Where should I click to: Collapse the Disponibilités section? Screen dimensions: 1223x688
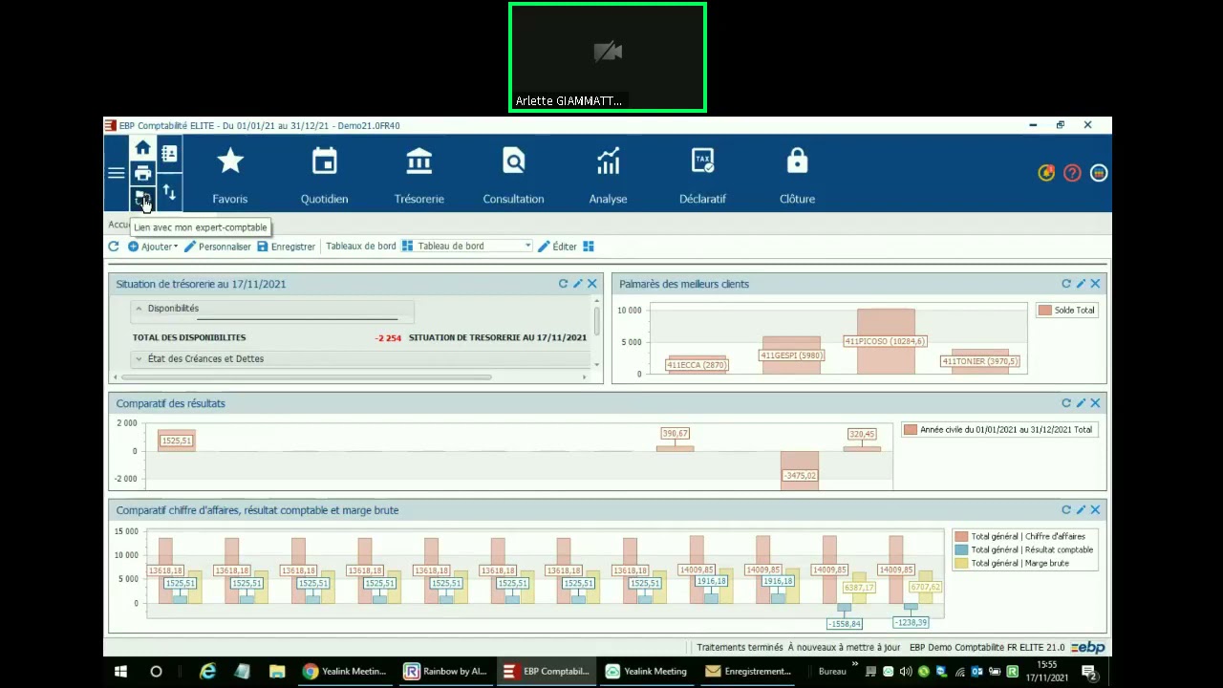139,309
